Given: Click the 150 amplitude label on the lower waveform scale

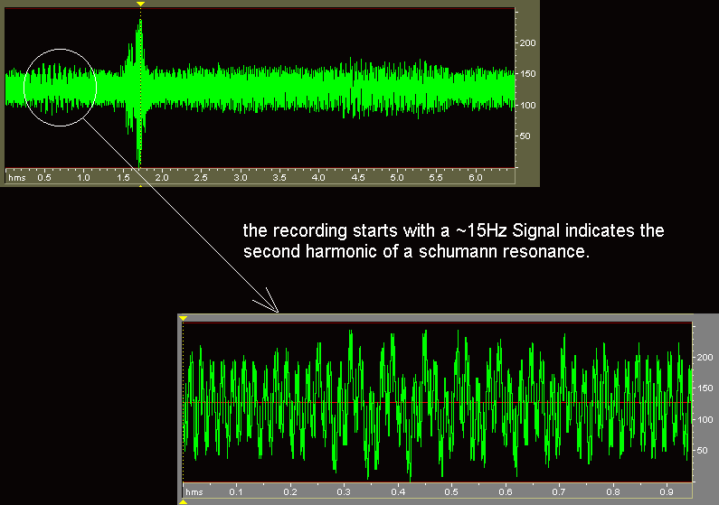Looking at the screenshot, I should (704, 388).
